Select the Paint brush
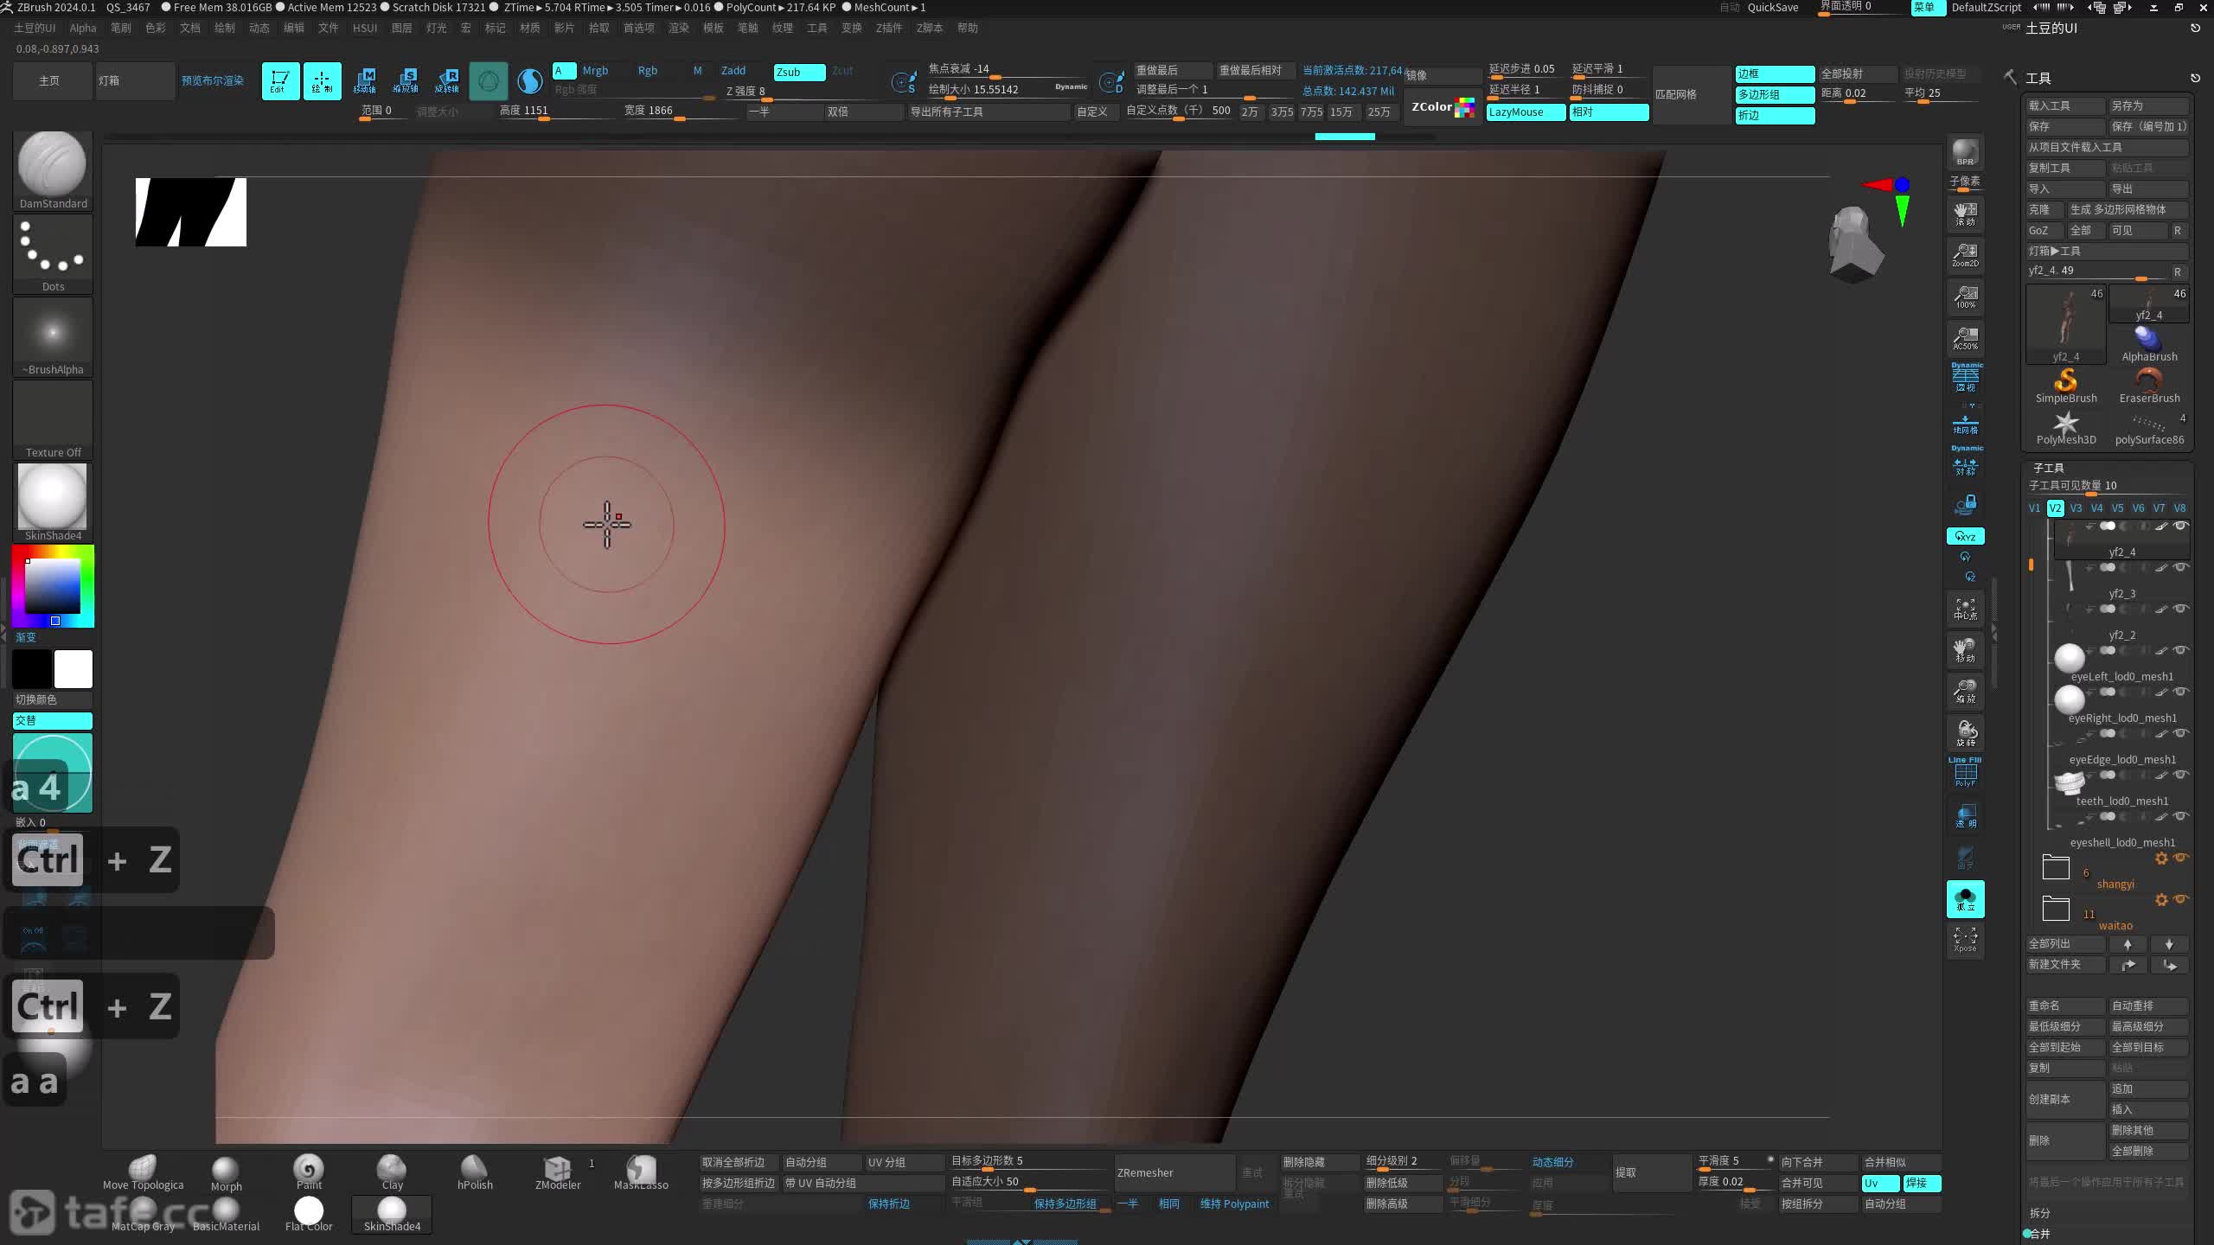The width and height of the screenshot is (2214, 1245). tap(309, 1173)
